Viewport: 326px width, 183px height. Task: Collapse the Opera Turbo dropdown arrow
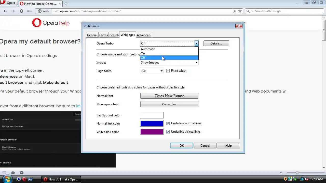[x=196, y=43]
